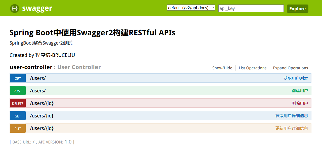Click the User Controller description text
The height and width of the screenshot is (147, 322).
click(x=79, y=67)
